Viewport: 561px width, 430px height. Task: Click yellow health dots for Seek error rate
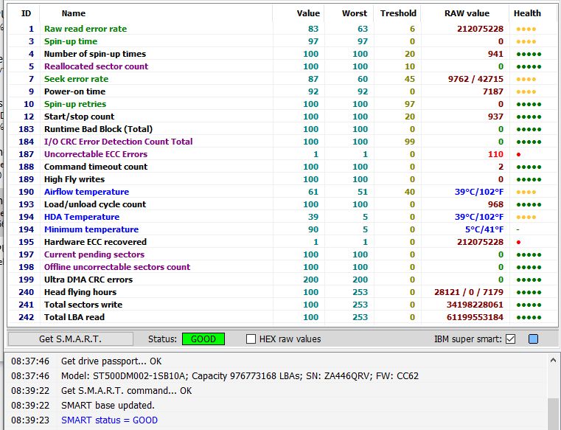pos(526,80)
